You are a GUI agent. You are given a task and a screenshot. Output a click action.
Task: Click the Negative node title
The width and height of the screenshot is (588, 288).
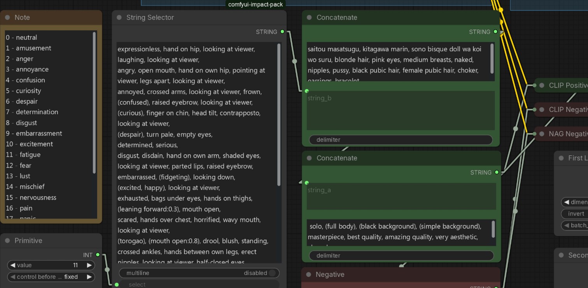[x=330, y=274]
